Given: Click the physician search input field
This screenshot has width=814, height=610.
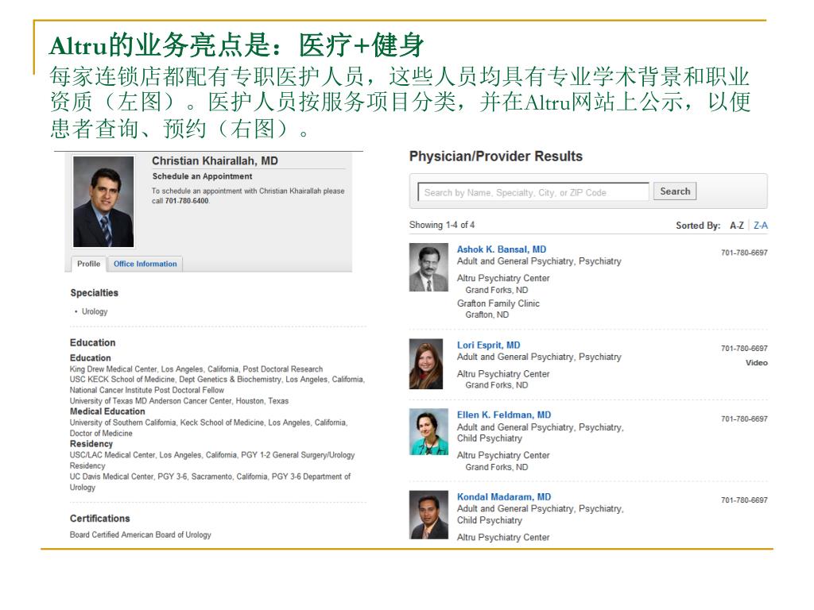Looking at the screenshot, I should coord(533,192).
